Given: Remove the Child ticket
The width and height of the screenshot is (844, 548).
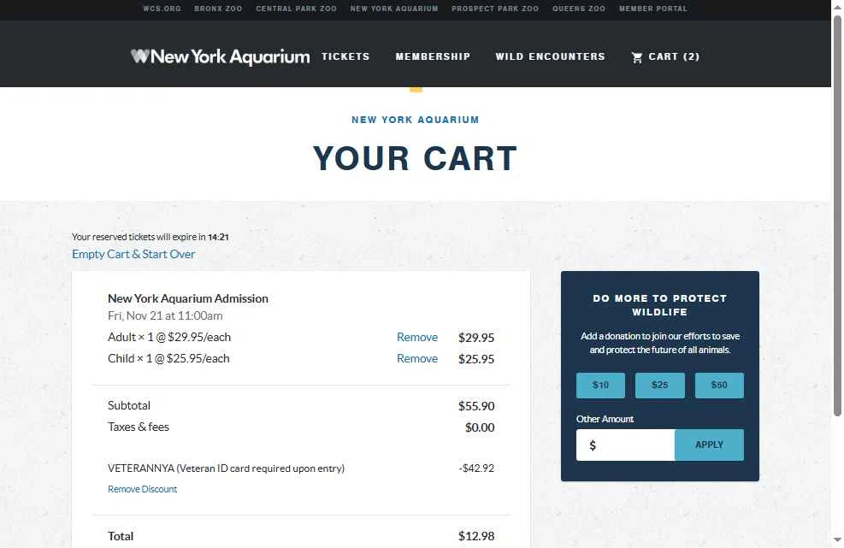Looking at the screenshot, I should [x=417, y=358].
